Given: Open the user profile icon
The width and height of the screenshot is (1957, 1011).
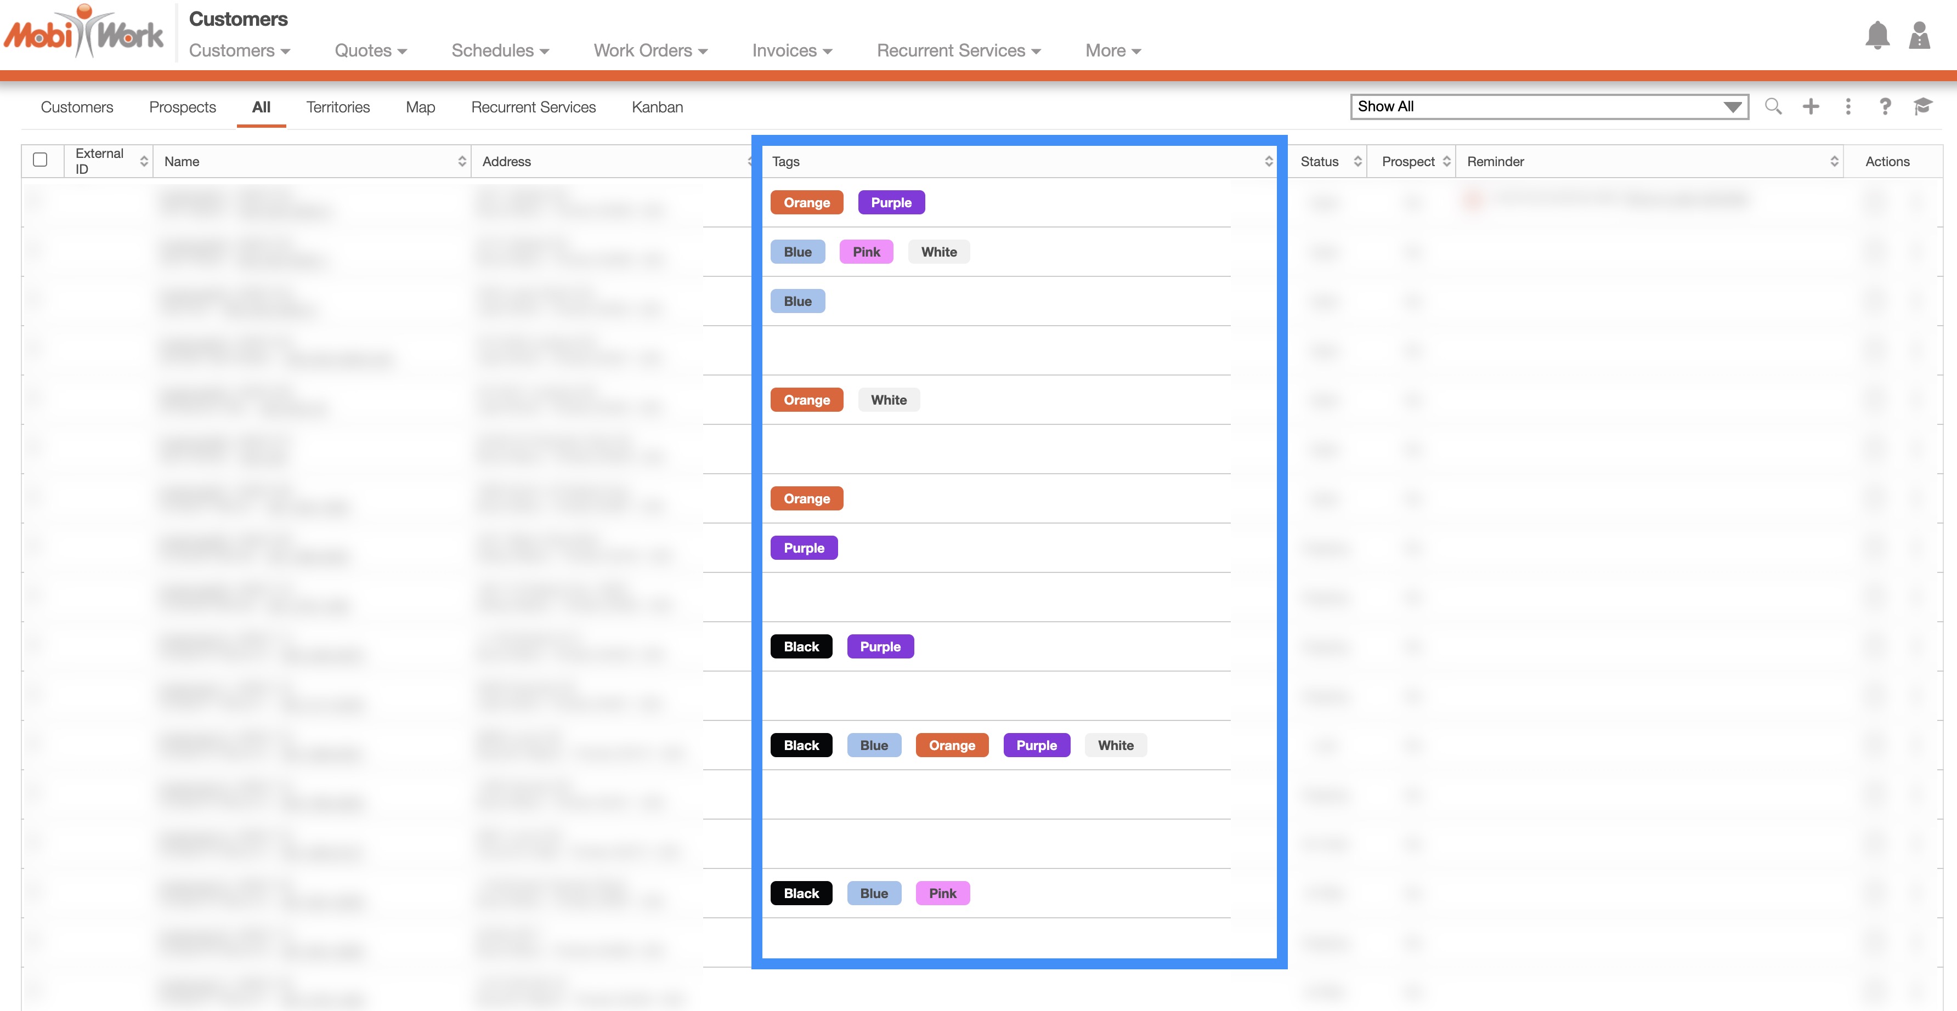Looking at the screenshot, I should 1919,36.
